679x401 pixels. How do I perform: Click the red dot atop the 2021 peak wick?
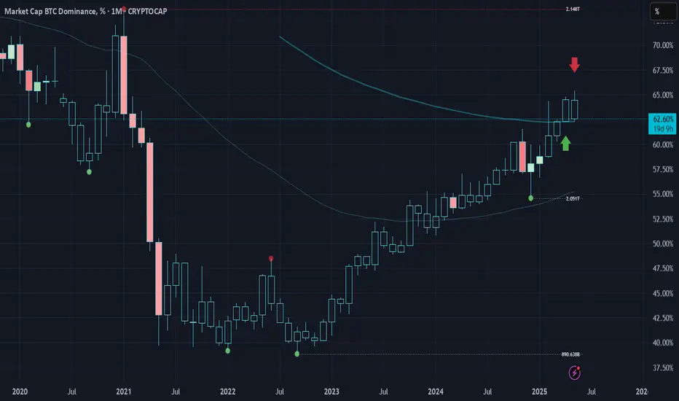[x=124, y=9]
